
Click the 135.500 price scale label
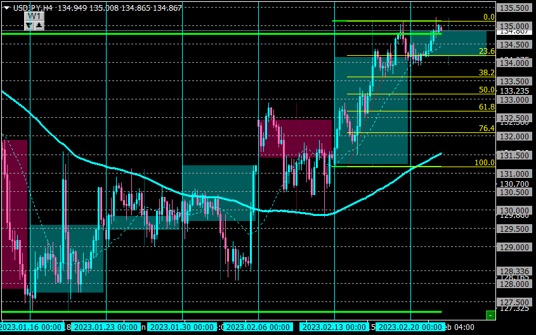point(514,8)
